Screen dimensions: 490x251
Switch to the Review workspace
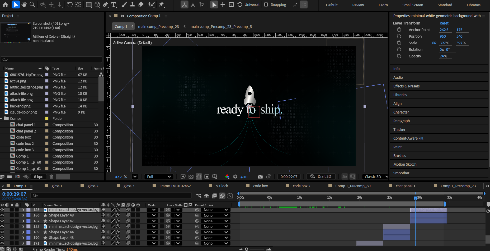[x=358, y=5]
